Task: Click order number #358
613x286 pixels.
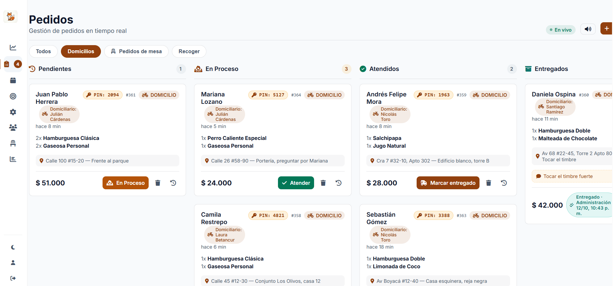Action: [296, 215]
